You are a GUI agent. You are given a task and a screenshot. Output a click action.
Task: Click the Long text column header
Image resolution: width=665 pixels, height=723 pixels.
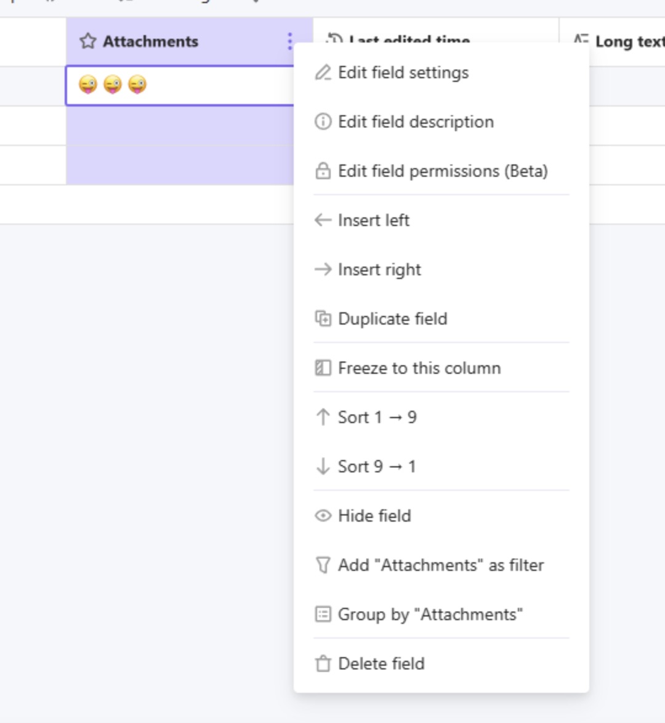tap(612, 41)
